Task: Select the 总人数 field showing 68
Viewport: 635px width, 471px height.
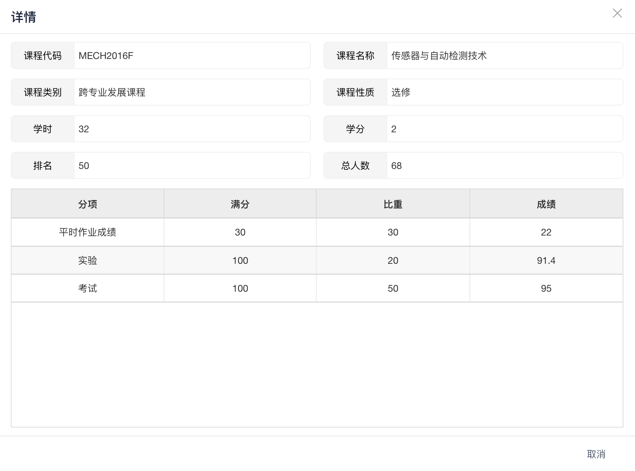Action: (504, 166)
